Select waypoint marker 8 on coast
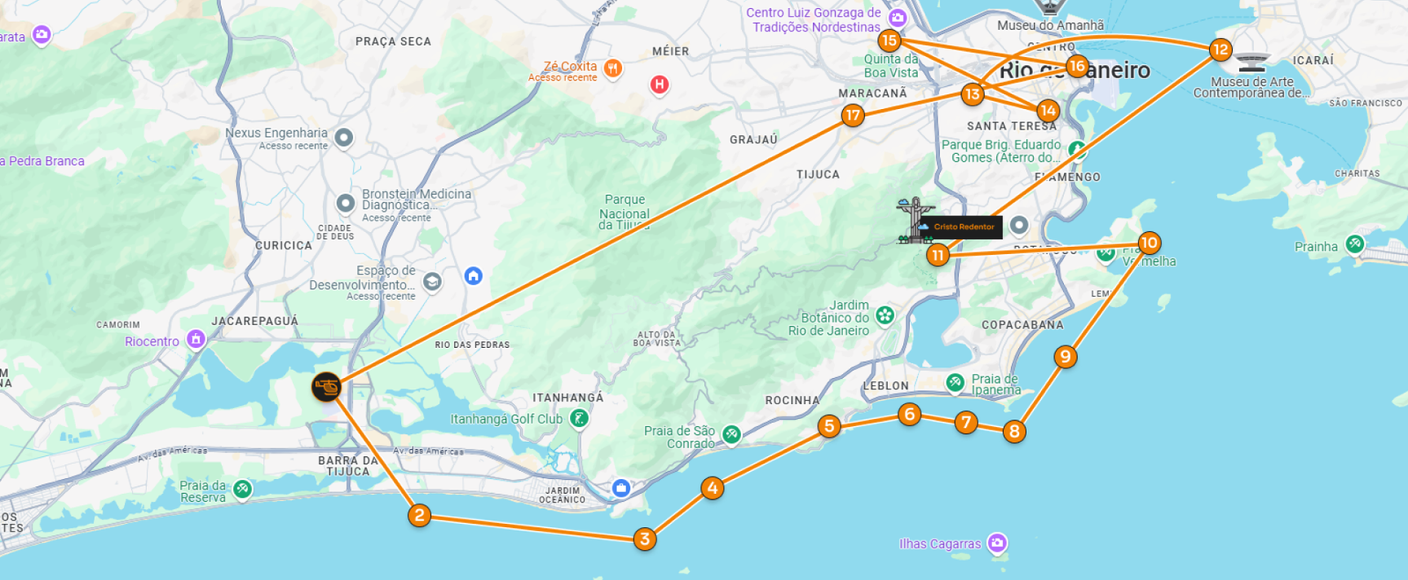This screenshot has width=1408, height=580. (x=1015, y=431)
